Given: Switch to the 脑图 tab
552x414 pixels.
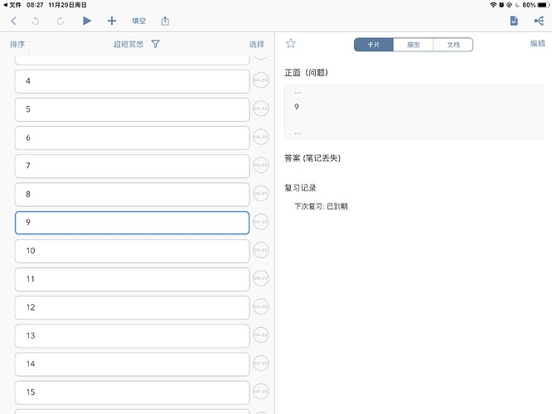Looking at the screenshot, I should (414, 45).
